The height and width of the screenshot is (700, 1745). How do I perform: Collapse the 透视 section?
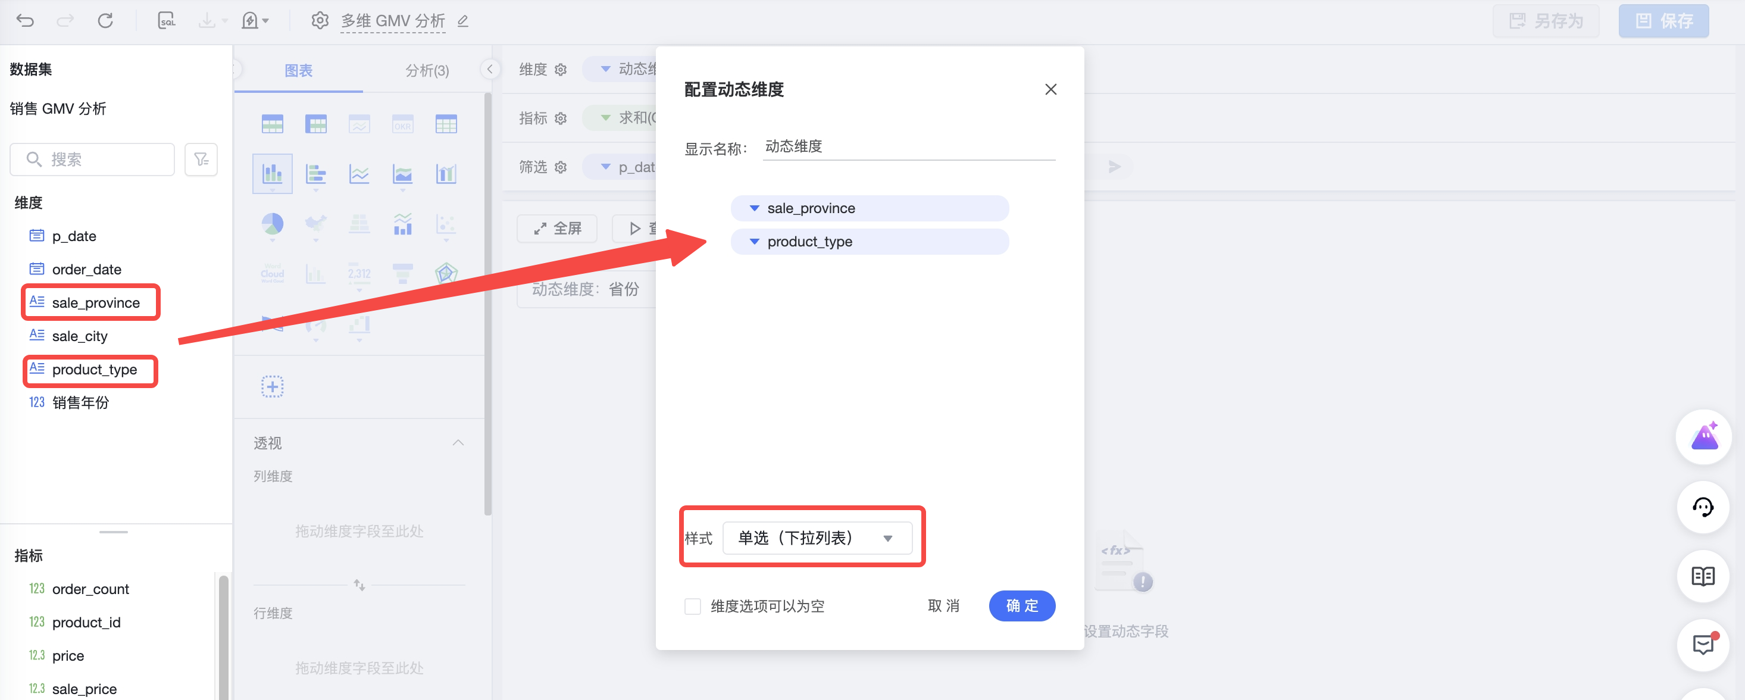point(458,442)
